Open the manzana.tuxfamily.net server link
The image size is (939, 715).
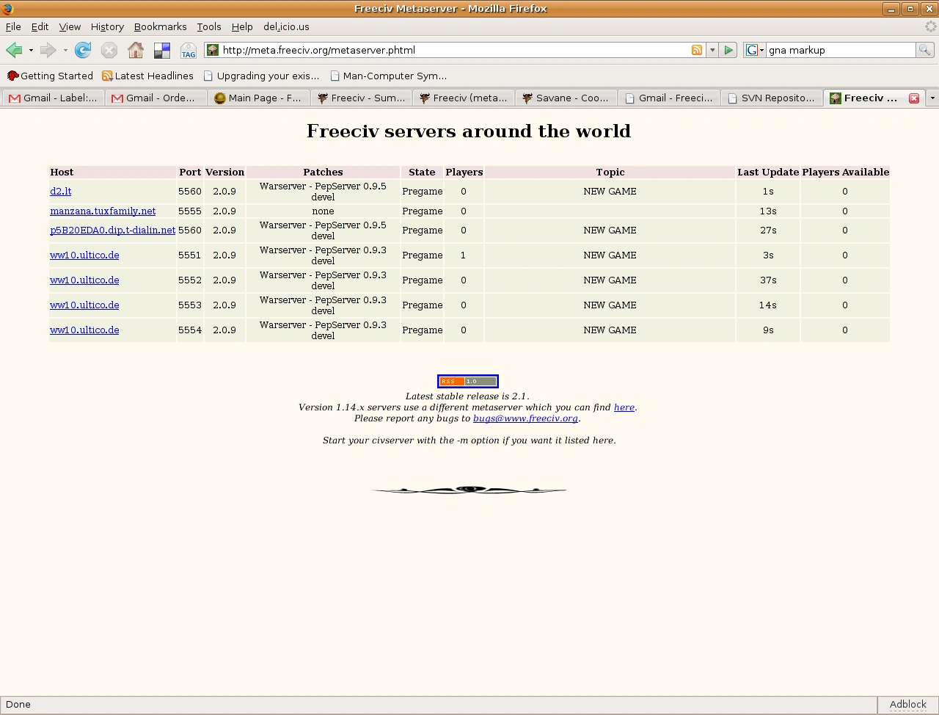point(103,211)
